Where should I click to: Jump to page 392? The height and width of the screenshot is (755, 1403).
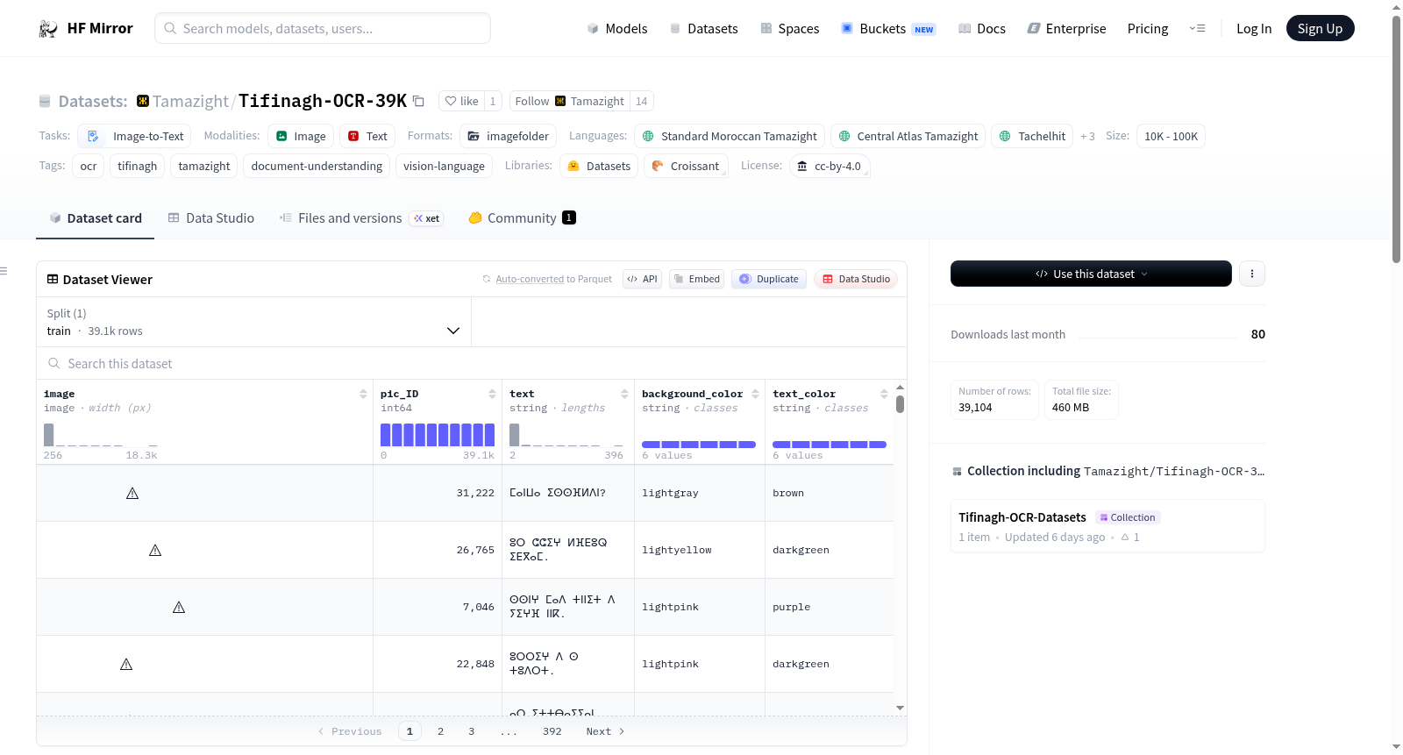552,731
